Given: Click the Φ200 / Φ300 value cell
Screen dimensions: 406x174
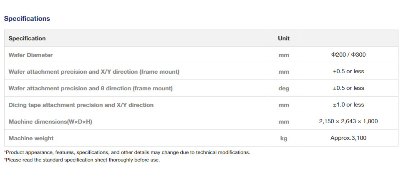Looking at the screenshot, I should point(348,55).
